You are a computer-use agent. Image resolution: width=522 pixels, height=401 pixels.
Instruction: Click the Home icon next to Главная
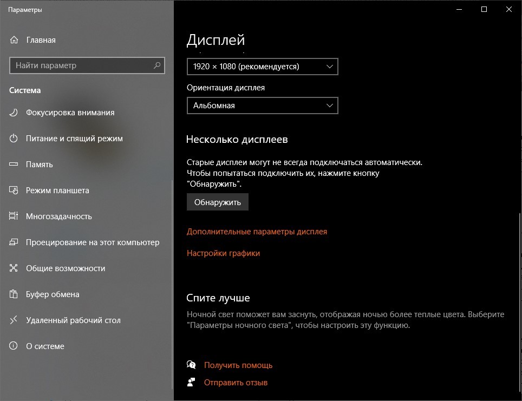click(14, 40)
